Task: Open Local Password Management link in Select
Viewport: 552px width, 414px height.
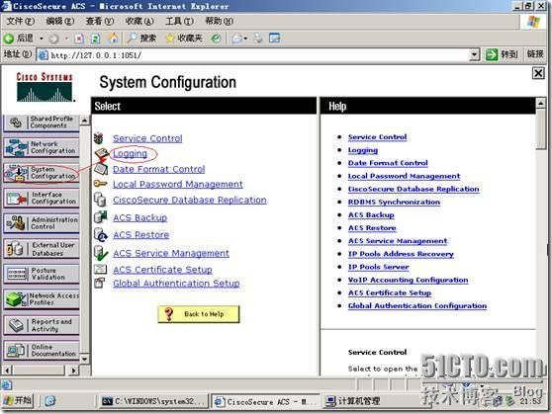Action: pyautogui.click(x=178, y=185)
